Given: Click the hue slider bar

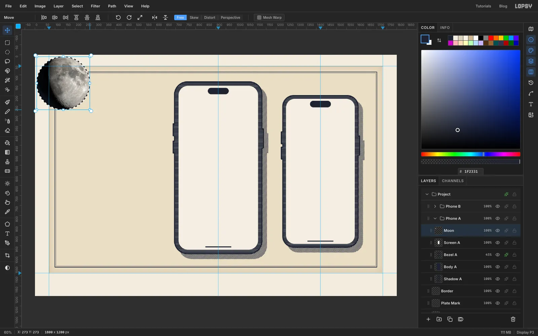Looking at the screenshot, I should point(471,154).
